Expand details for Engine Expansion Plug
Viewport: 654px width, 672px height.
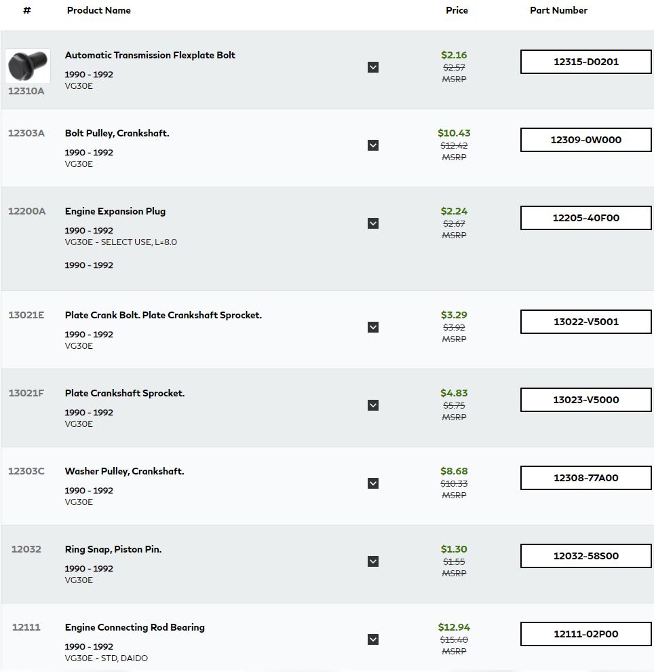coord(373,223)
